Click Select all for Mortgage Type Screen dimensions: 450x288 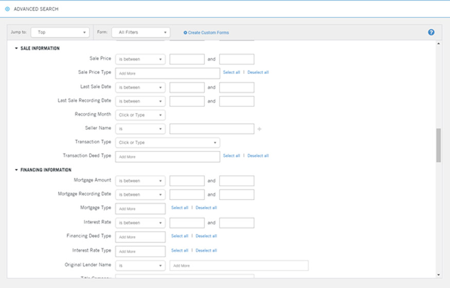[179, 207]
